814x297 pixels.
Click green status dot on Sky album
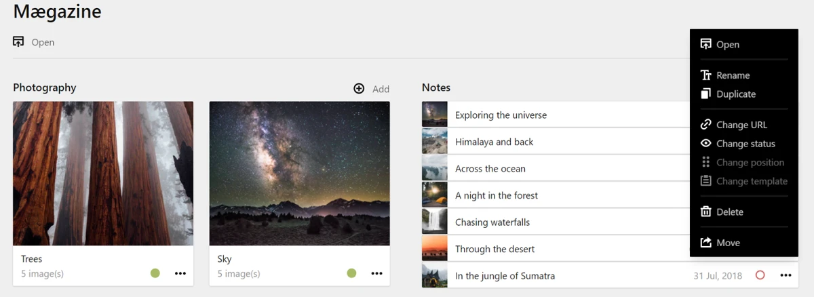tap(351, 273)
